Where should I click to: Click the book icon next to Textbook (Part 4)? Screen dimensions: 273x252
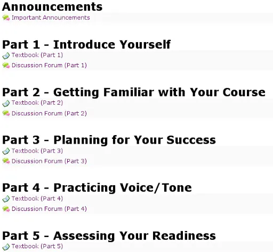click(6, 199)
